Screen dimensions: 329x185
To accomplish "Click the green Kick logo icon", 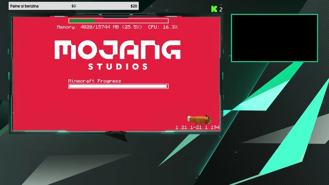I will click(x=214, y=9).
